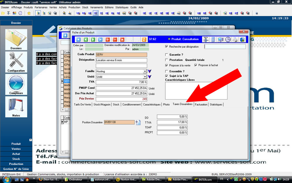
Task: Enable the Garantie checkbox
Action: tap(166, 55)
